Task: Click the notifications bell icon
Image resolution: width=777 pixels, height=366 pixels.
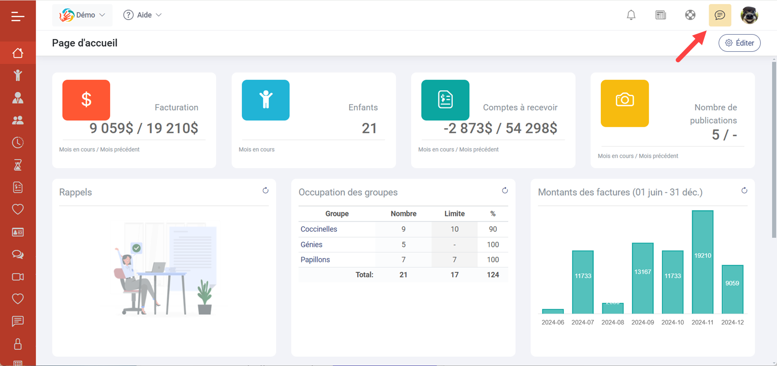Action: click(x=631, y=15)
